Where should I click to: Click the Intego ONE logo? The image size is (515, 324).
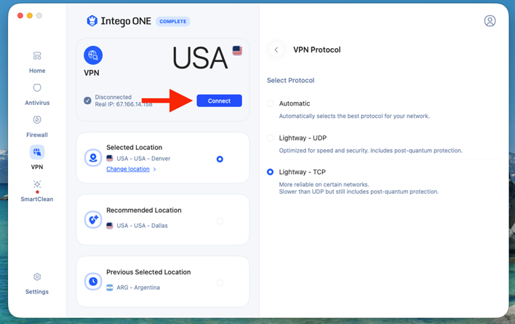[119, 21]
